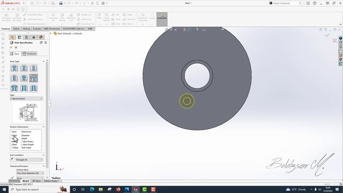
Task: Select the C-Bore Depth 20mm row
Action: pyautogui.click(x=26, y=145)
